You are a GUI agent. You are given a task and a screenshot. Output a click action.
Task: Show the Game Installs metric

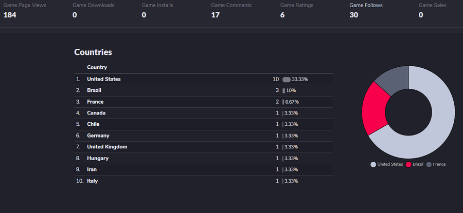(157, 10)
